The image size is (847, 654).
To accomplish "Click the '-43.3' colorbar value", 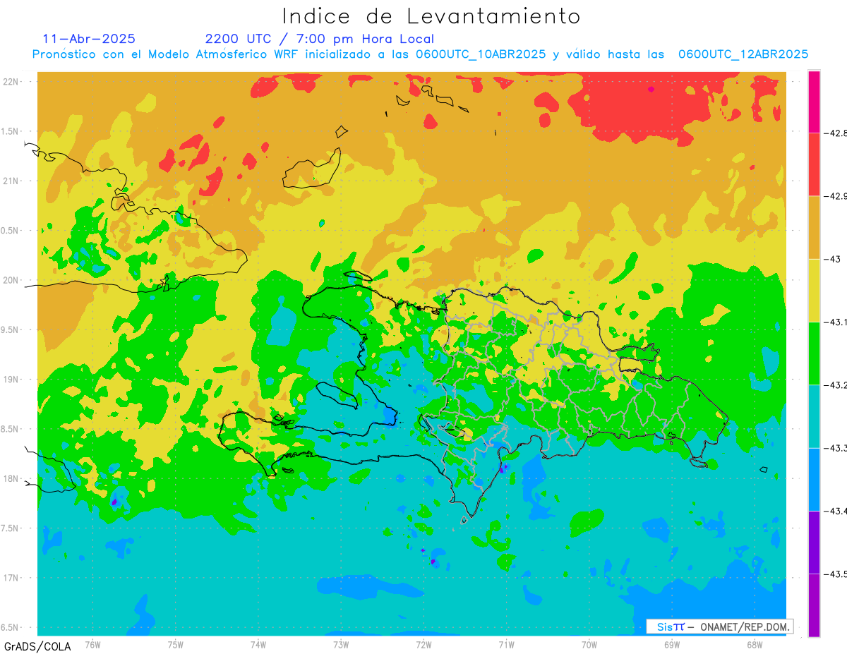I will 836,447.
